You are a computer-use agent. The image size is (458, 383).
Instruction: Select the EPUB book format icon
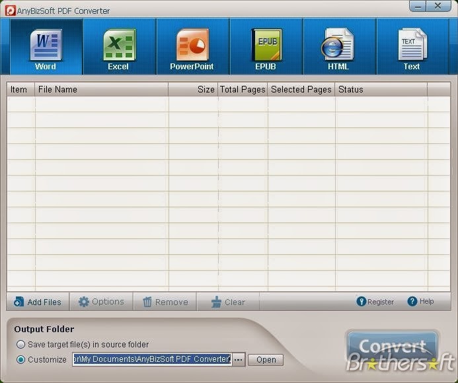point(266,47)
